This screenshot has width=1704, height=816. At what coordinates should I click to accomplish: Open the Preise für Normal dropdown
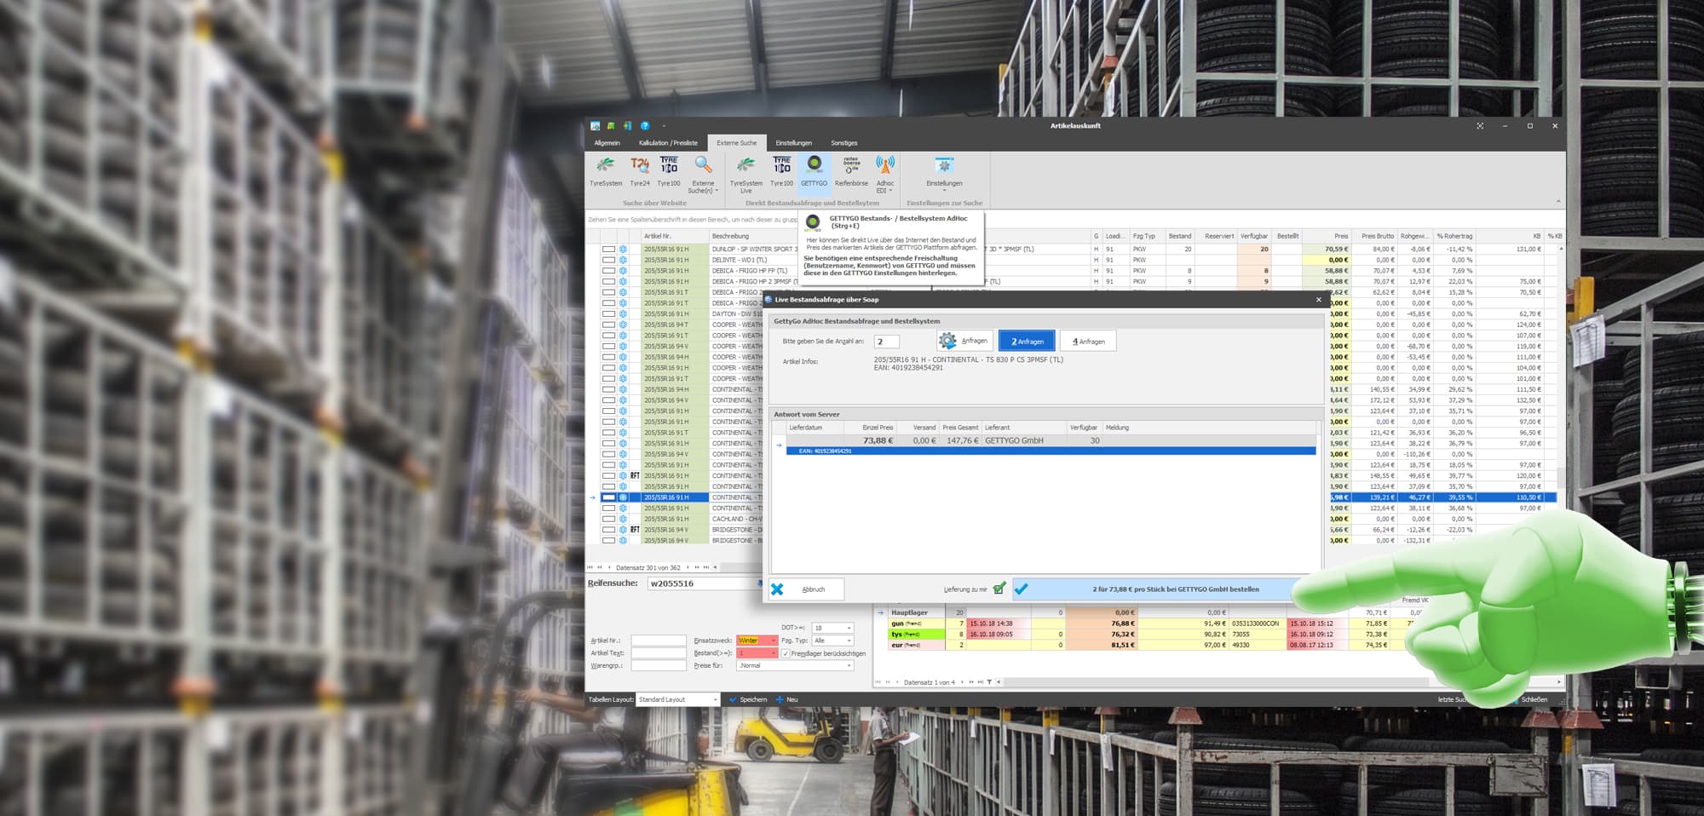(849, 665)
